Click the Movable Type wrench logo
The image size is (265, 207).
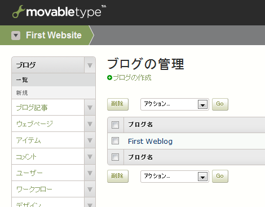pyautogui.click(x=19, y=12)
